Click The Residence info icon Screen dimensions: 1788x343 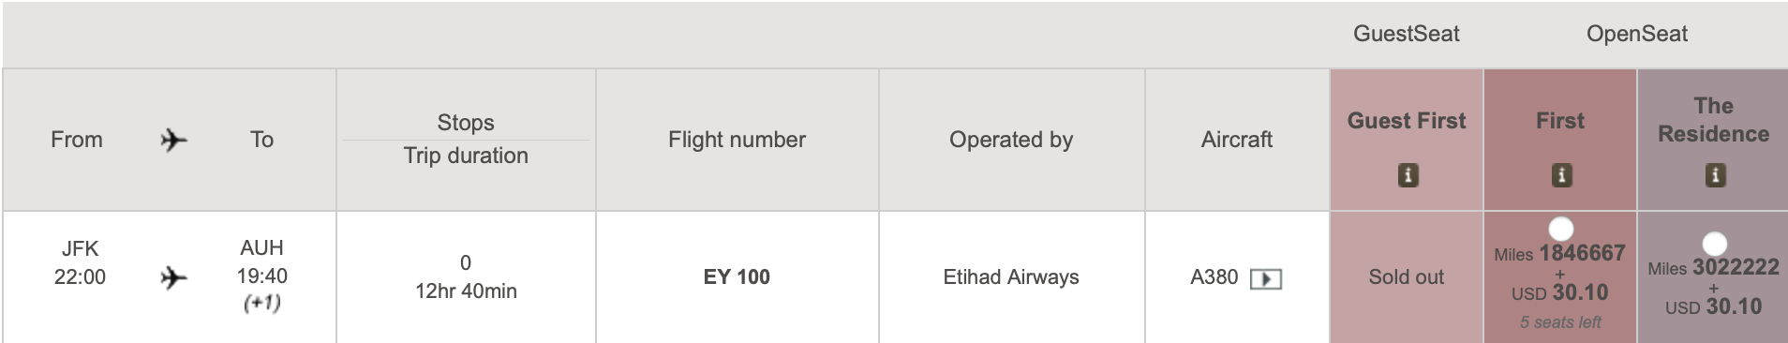[x=1714, y=175]
